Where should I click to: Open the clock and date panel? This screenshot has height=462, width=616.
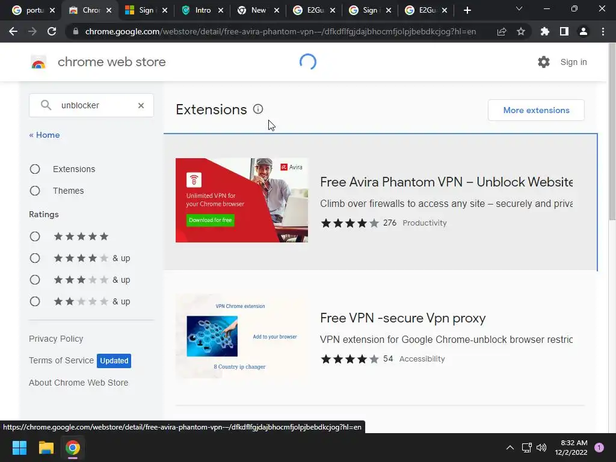pos(571,448)
